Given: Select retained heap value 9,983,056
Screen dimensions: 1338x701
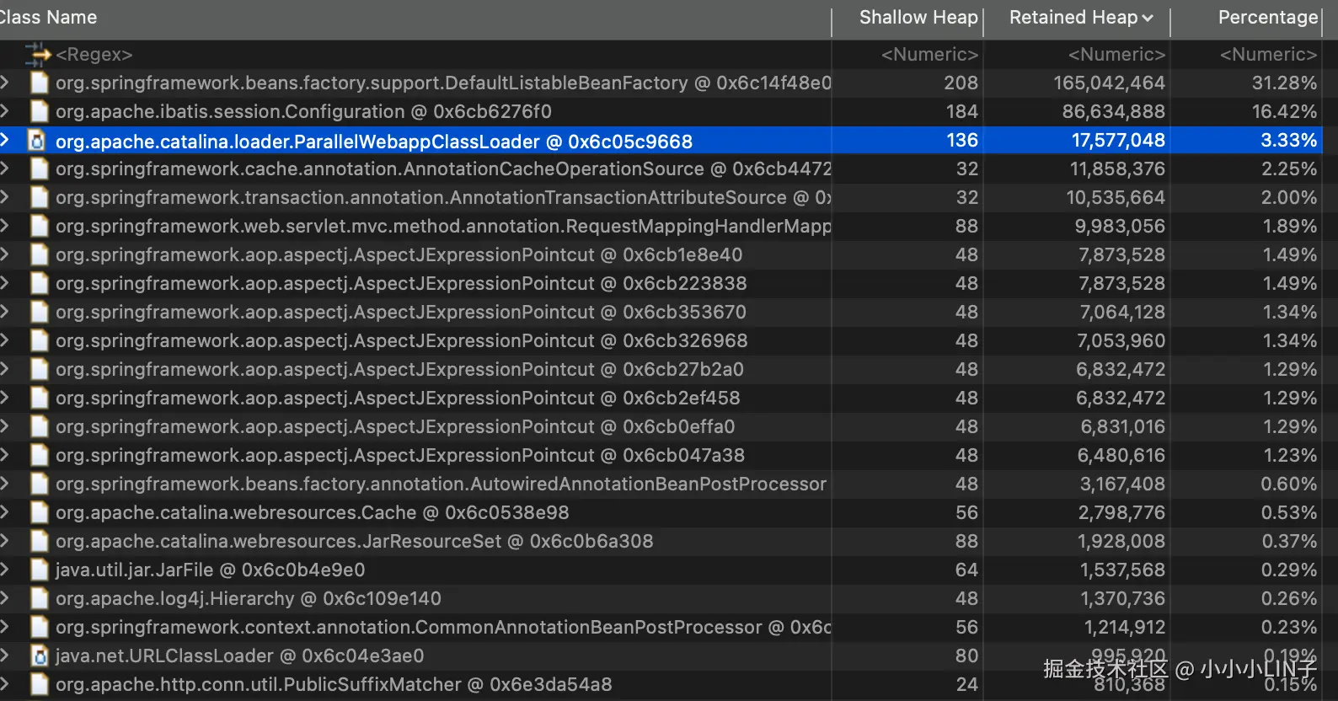Looking at the screenshot, I should pyautogui.click(x=1120, y=226).
